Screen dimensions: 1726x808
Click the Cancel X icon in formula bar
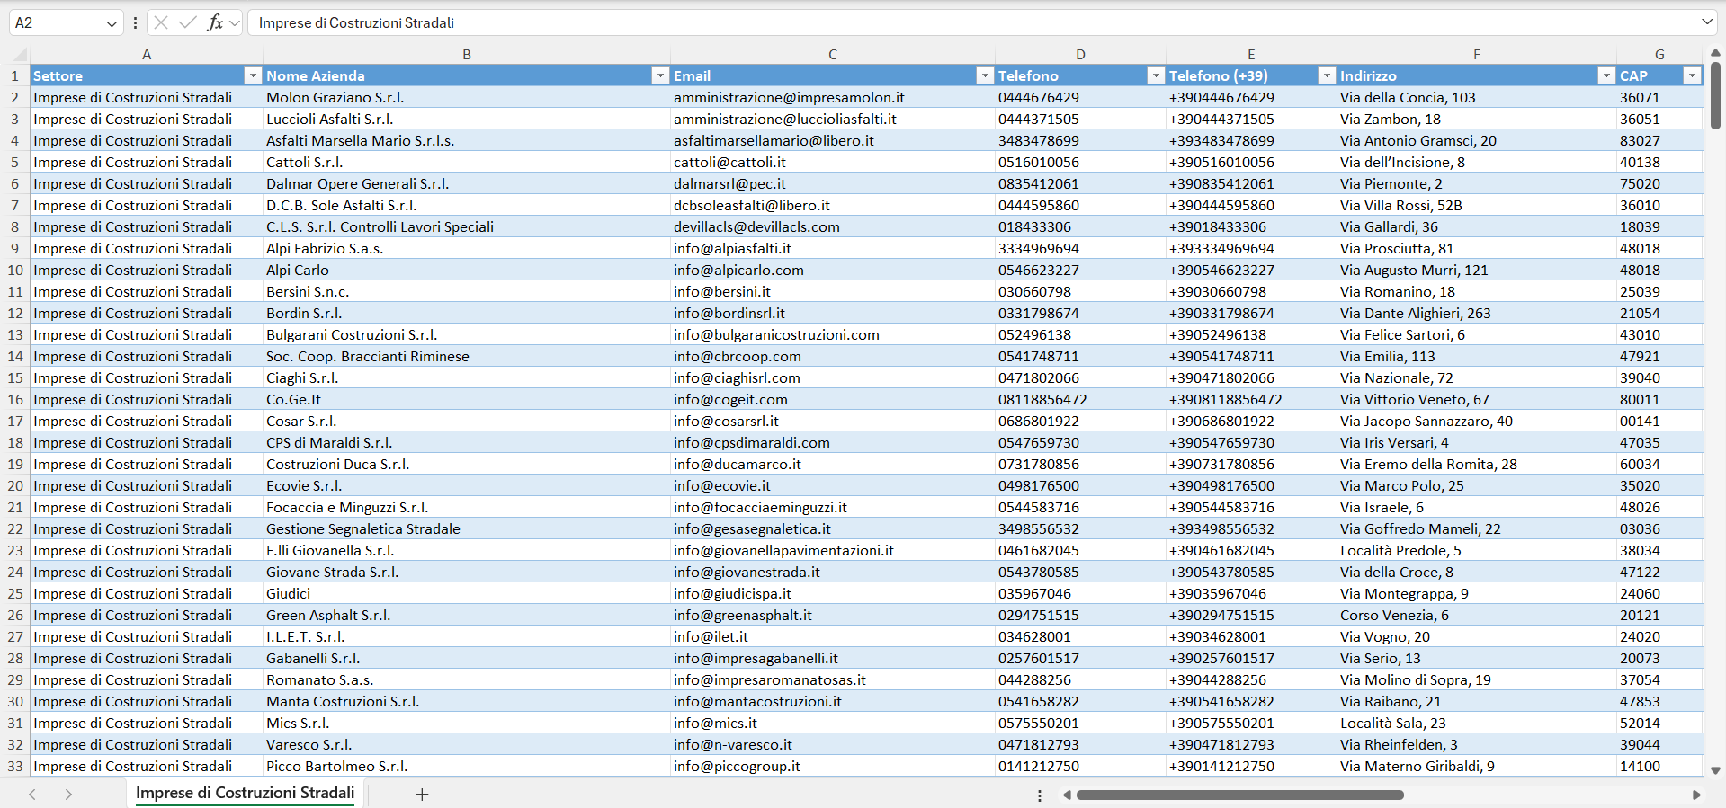point(161,22)
